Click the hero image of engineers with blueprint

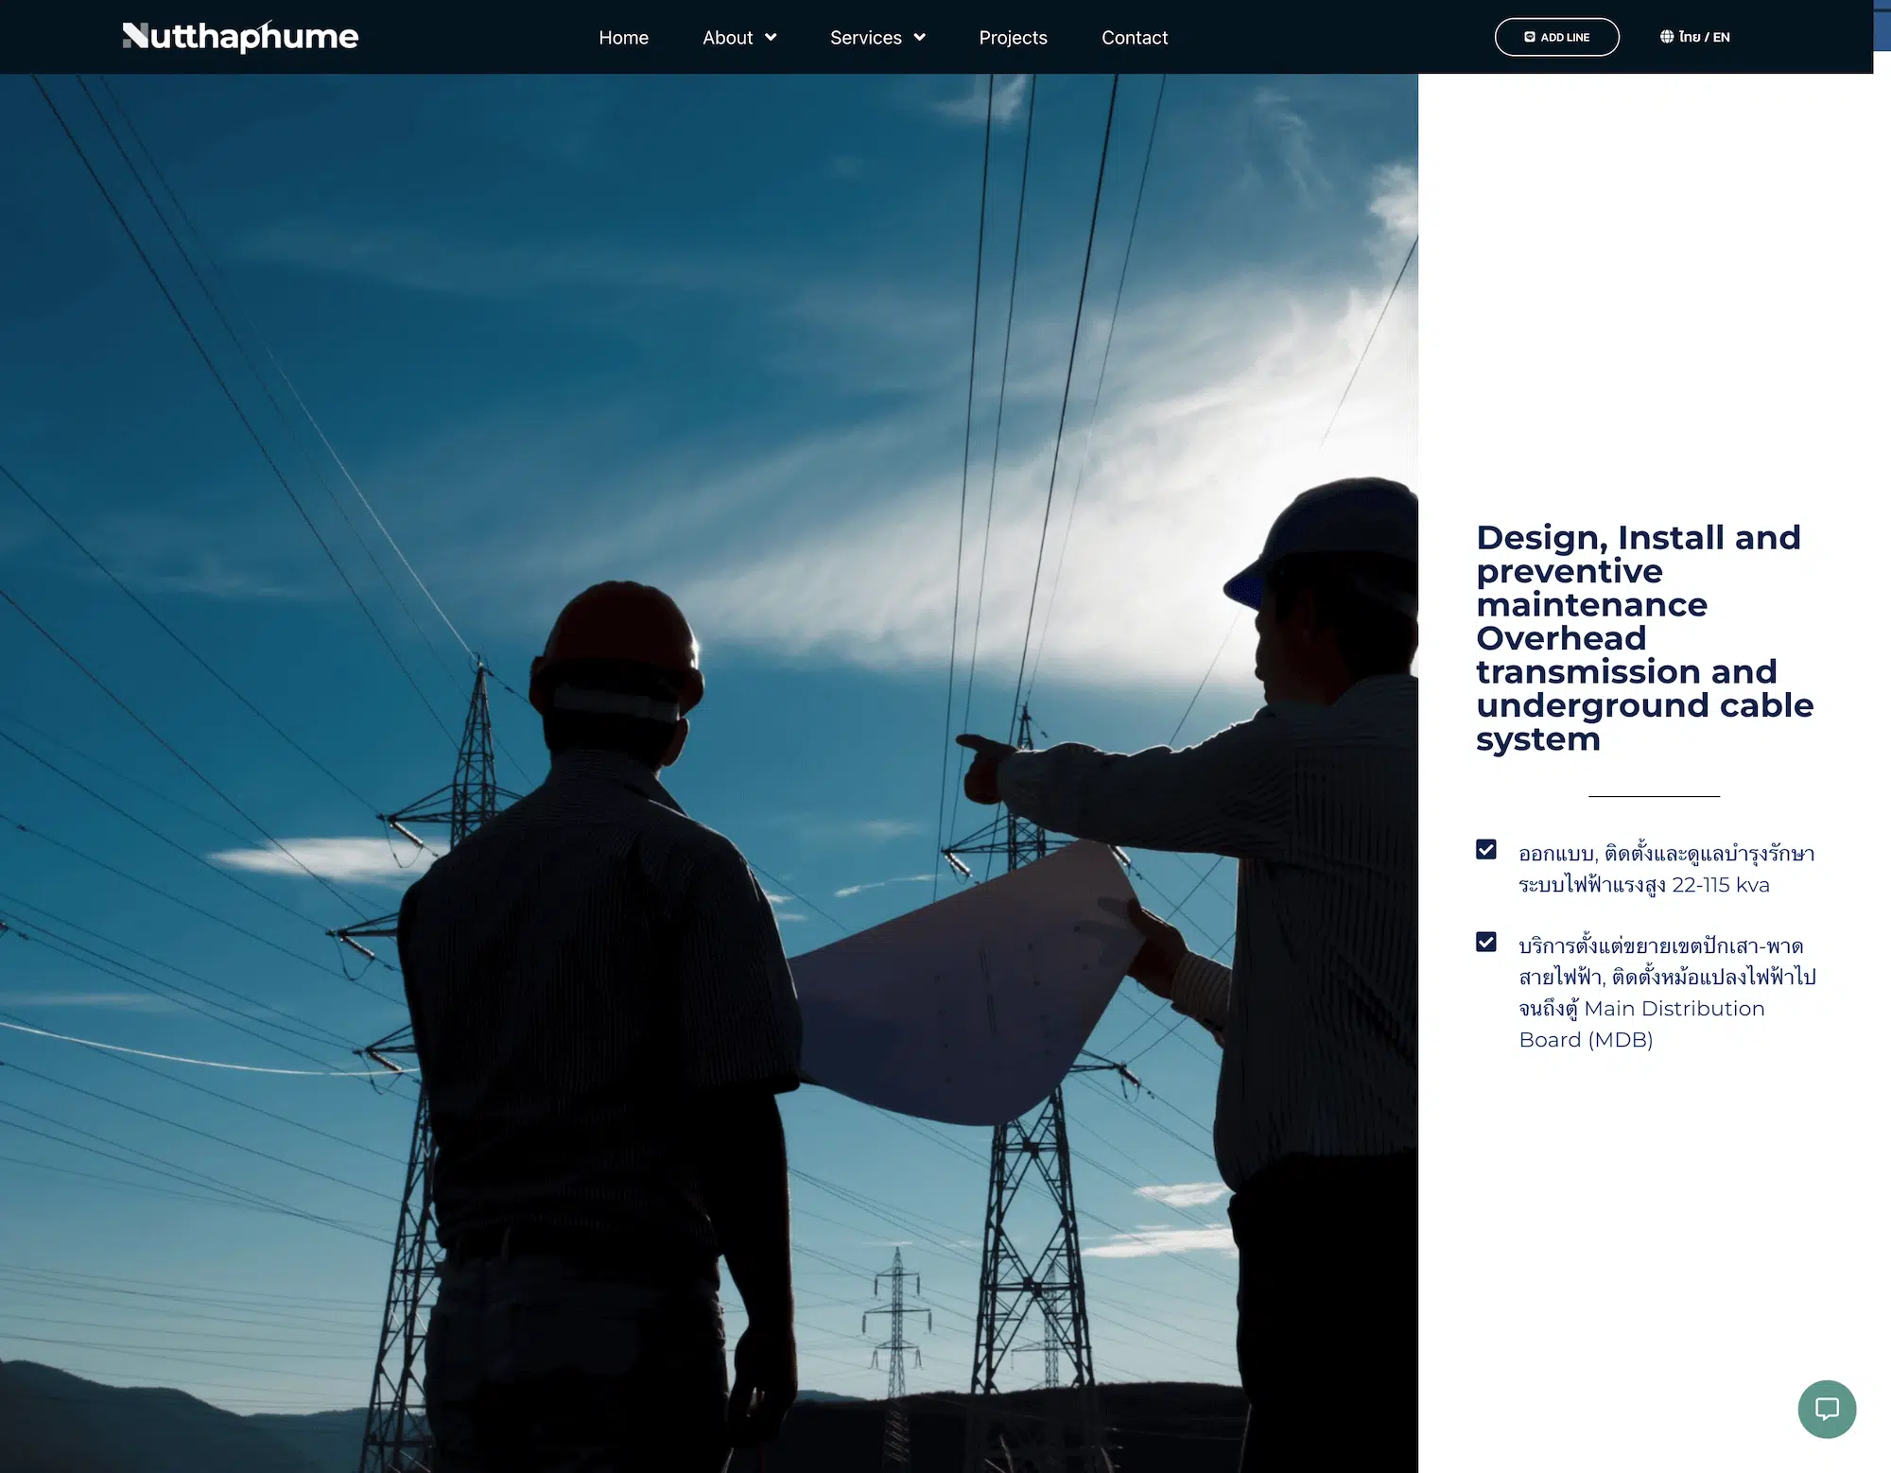tap(709, 756)
